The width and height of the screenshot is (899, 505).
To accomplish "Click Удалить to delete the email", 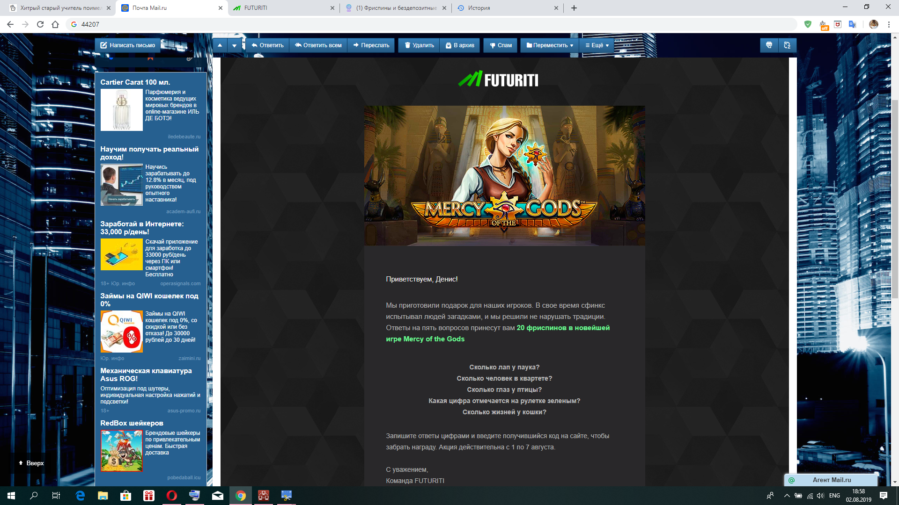I will [419, 45].
